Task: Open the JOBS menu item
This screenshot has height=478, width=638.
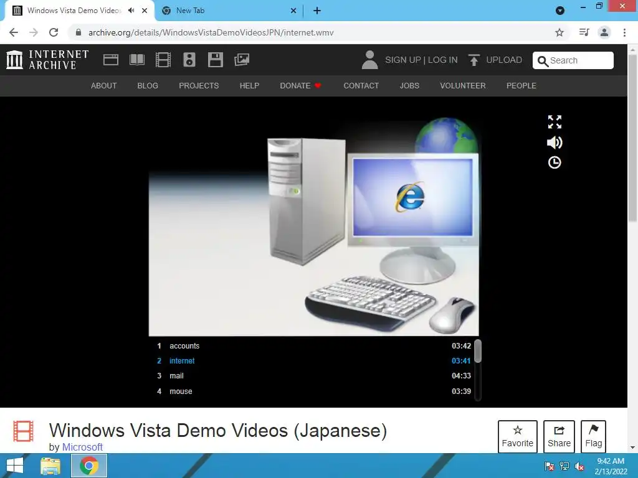Action: click(409, 86)
